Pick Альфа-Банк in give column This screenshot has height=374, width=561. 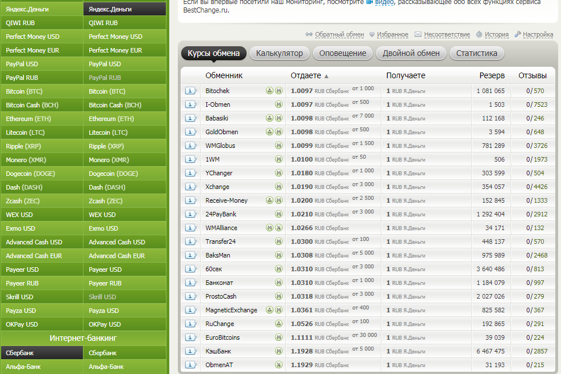tap(42, 367)
